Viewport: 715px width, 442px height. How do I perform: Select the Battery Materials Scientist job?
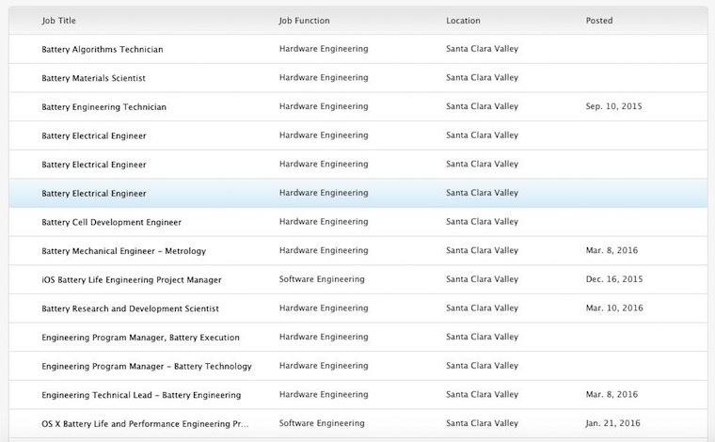pos(93,78)
